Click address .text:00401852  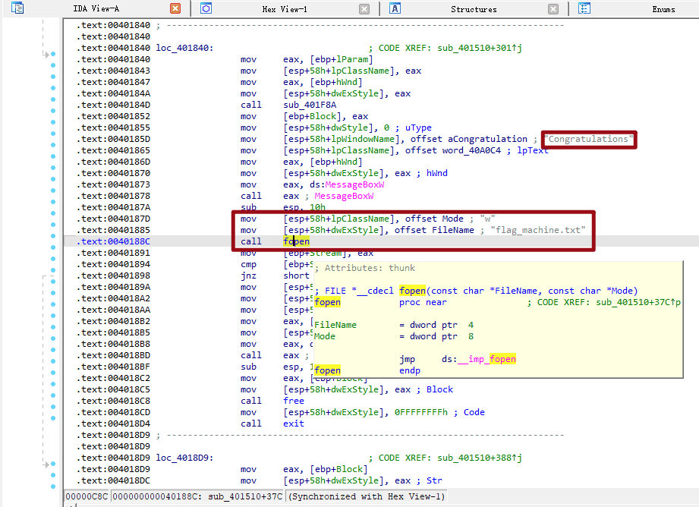coord(113,116)
